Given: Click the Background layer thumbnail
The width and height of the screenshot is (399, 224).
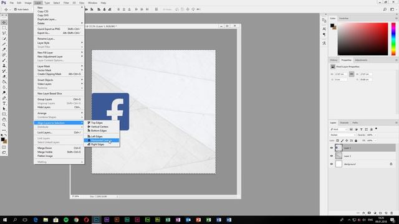Looking at the screenshot, I should coord(339,164).
